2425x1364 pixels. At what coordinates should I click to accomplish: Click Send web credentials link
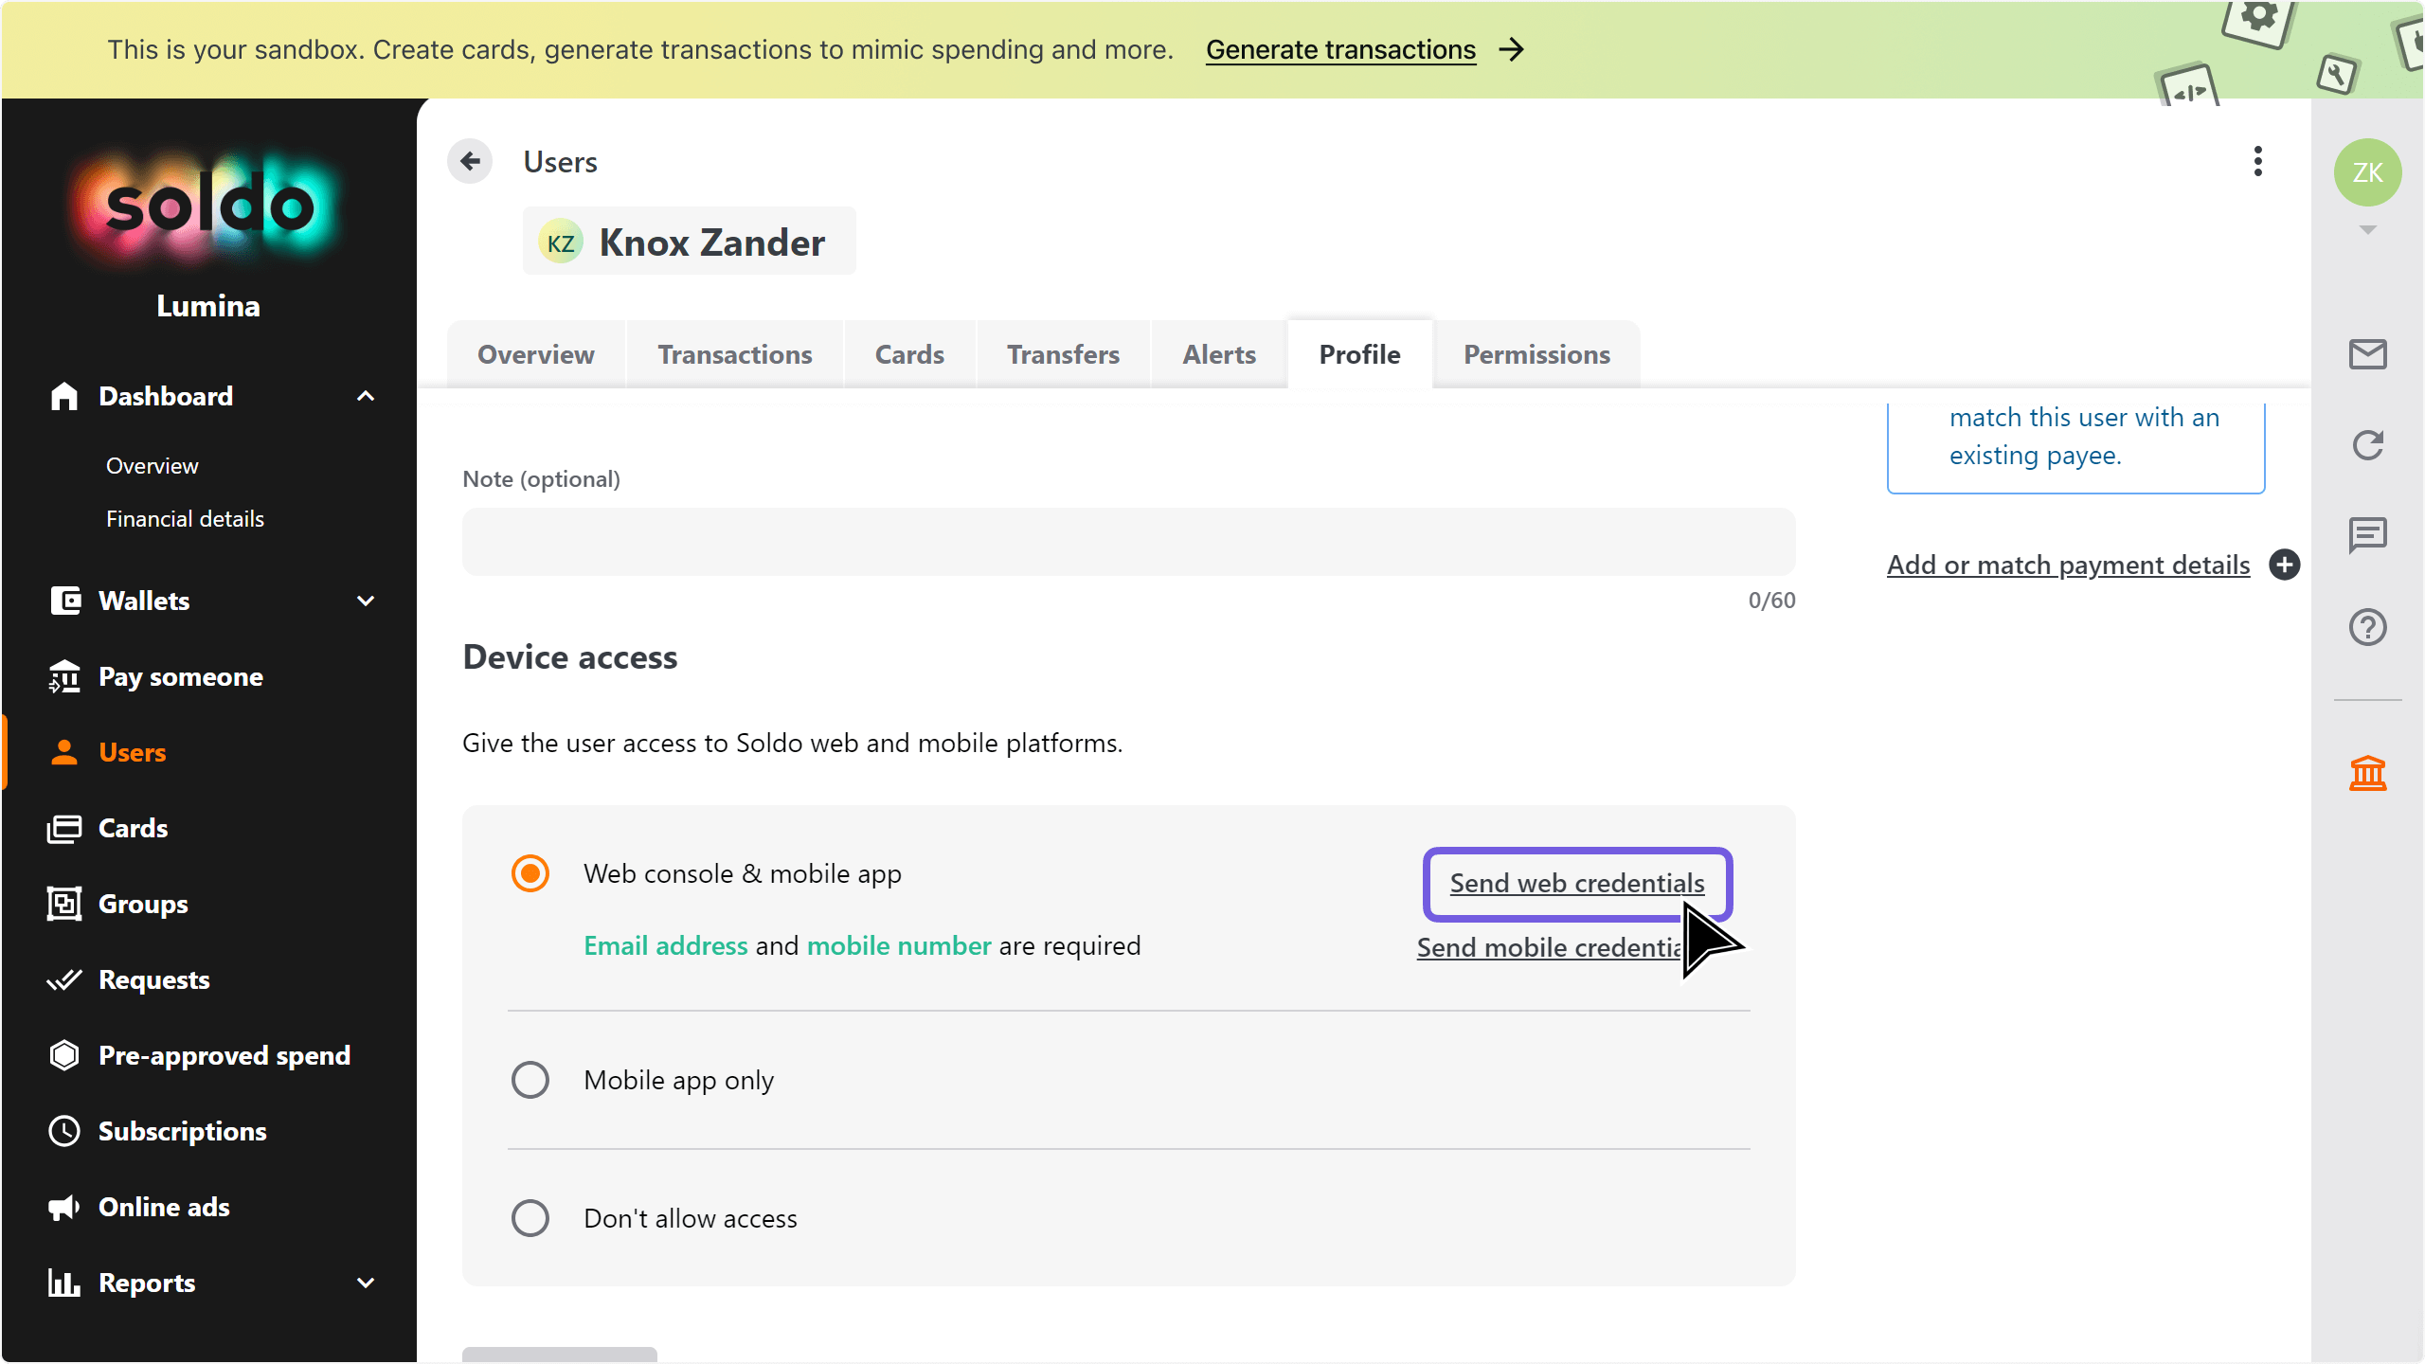1576,883
